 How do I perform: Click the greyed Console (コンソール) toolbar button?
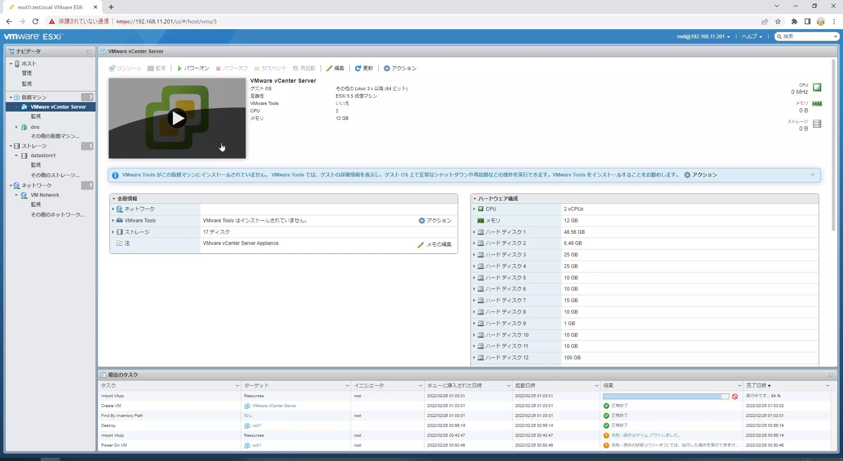coord(125,68)
